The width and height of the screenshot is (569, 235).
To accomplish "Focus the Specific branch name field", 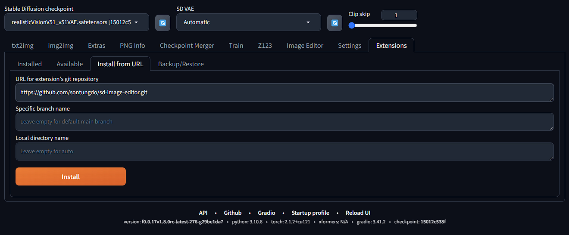I will (x=284, y=122).
